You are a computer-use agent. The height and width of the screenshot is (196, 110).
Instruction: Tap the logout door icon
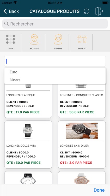[99, 11]
